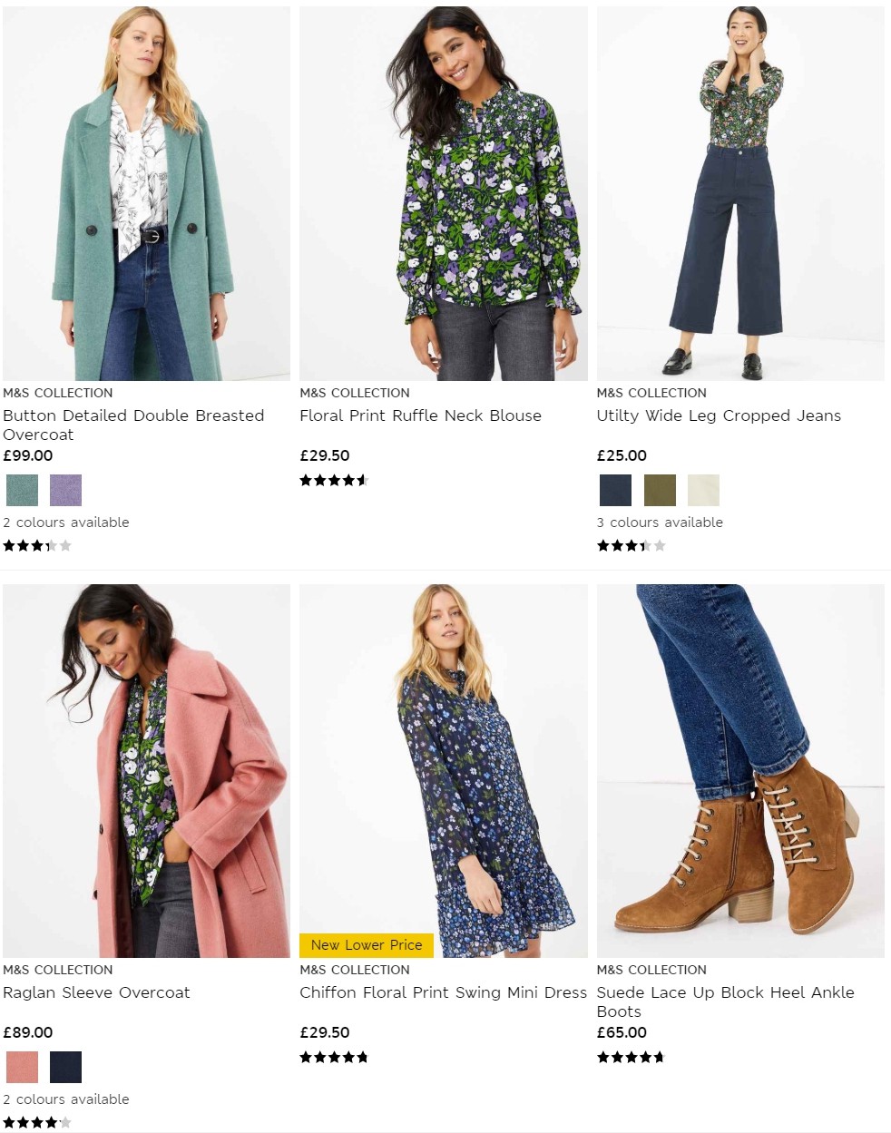View the Chiffon Floral Print Swing Mini Dress
This screenshot has width=891, height=1133.
tap(443, 992)
